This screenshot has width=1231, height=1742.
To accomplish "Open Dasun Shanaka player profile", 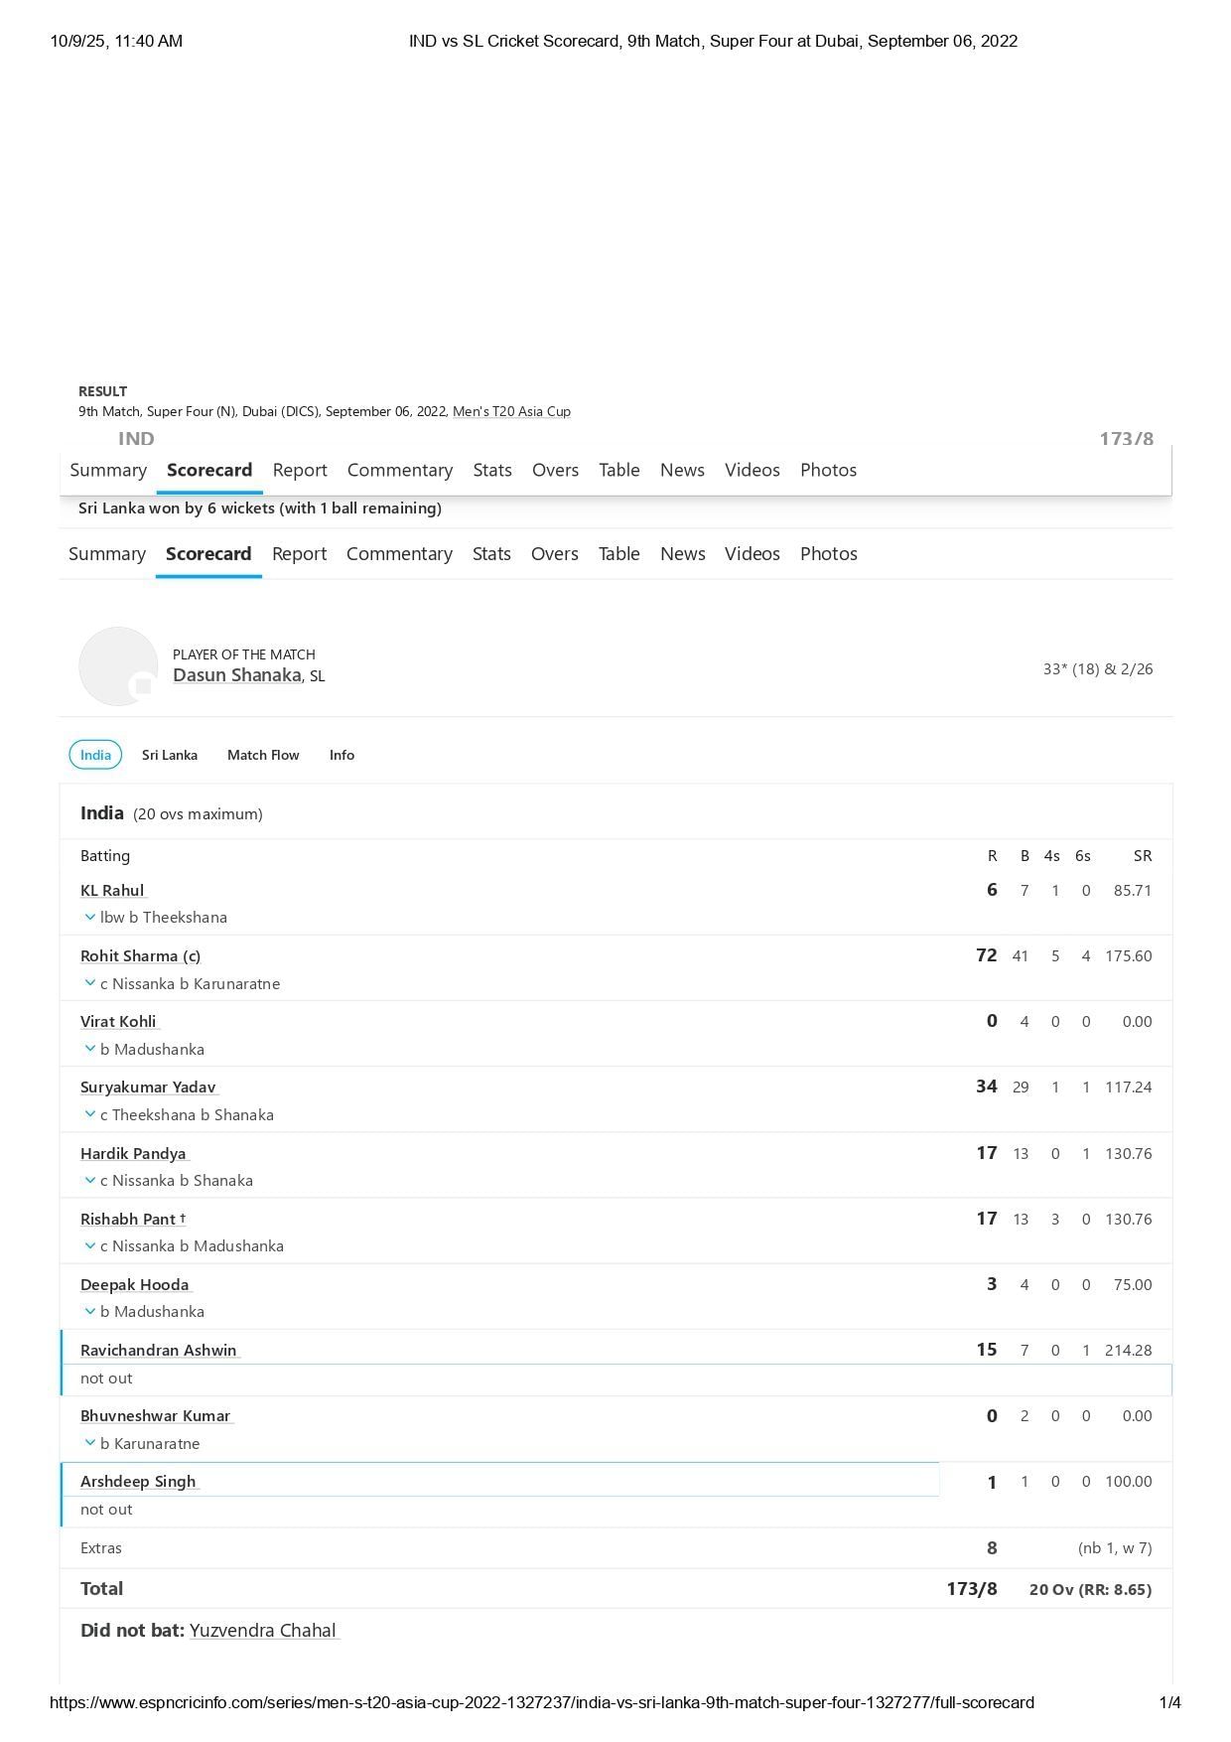I will (x=236, y=675).
